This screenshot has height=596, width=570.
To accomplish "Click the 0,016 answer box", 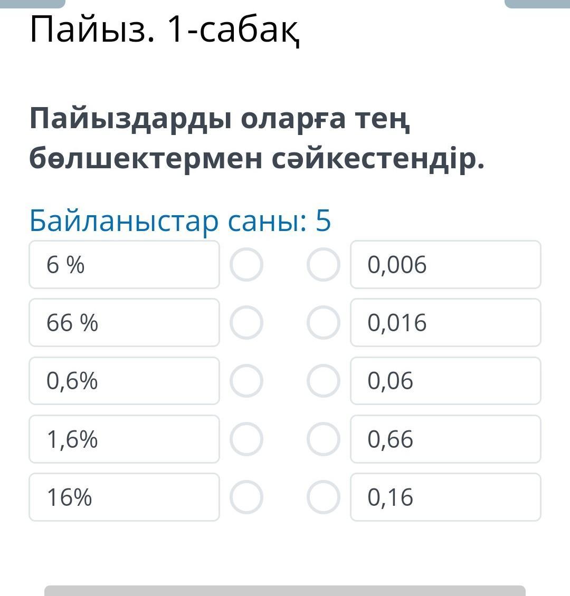I will tap(445, 322).
